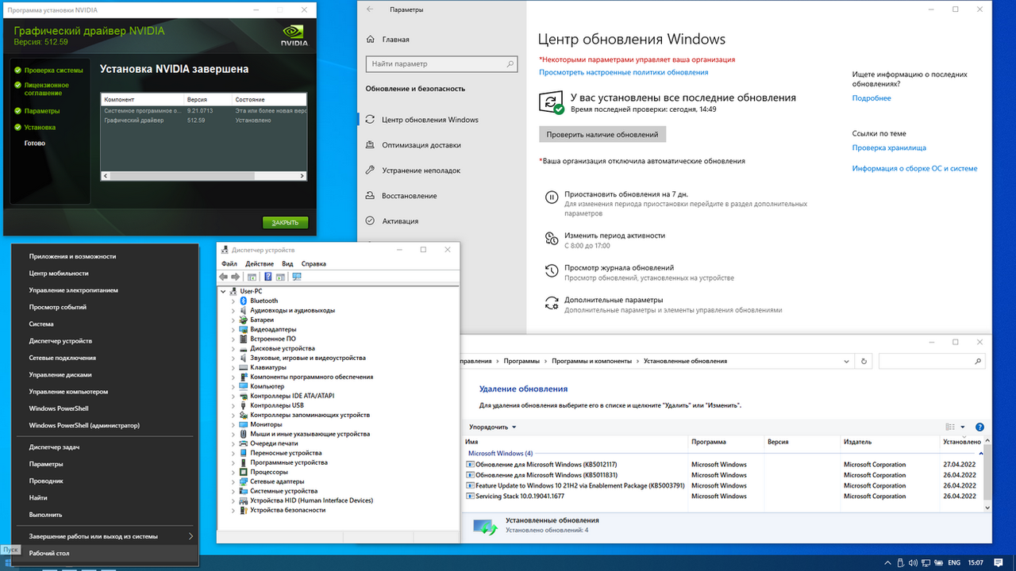The image size is (1016, 571).
Task: Open the Справка menu in Device Manager
Action: click(x=314, y=263)
